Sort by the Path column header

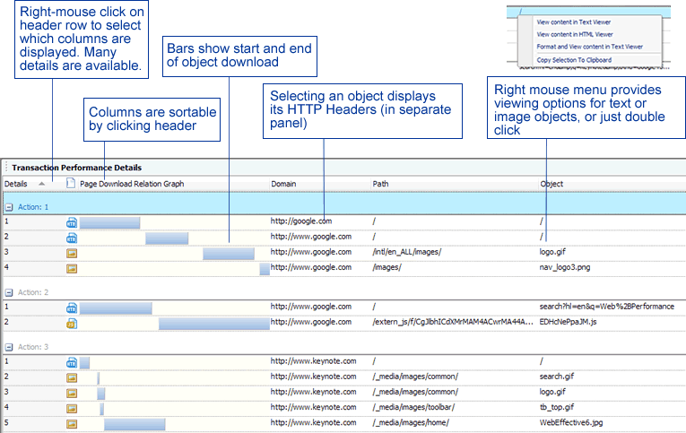[x=380, y=184]
